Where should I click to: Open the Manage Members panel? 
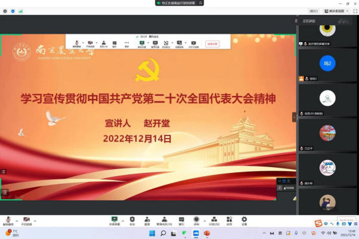coord(164,221)
